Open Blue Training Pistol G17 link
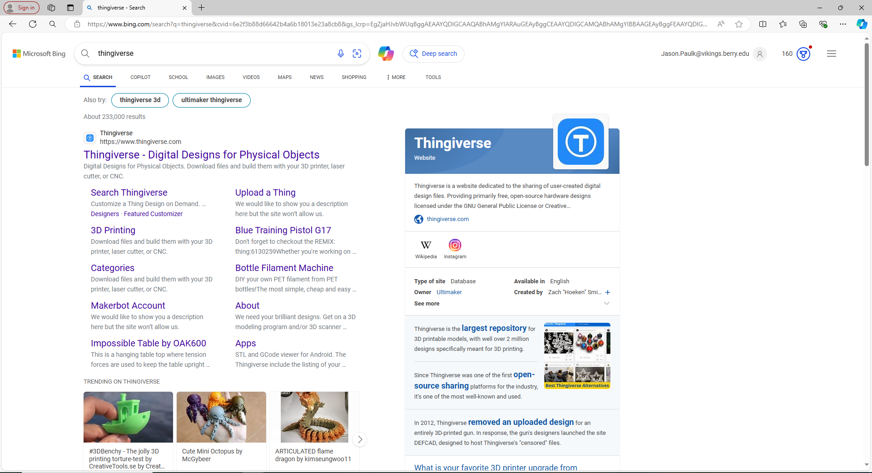The image size is (872, 473). [283, 230]
